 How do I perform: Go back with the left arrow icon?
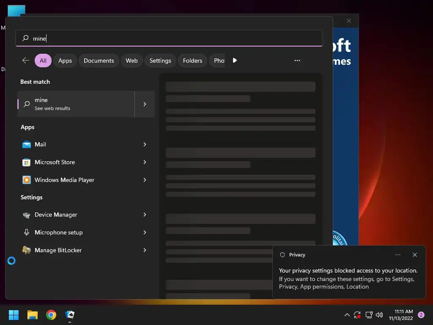tap(26, 60)
